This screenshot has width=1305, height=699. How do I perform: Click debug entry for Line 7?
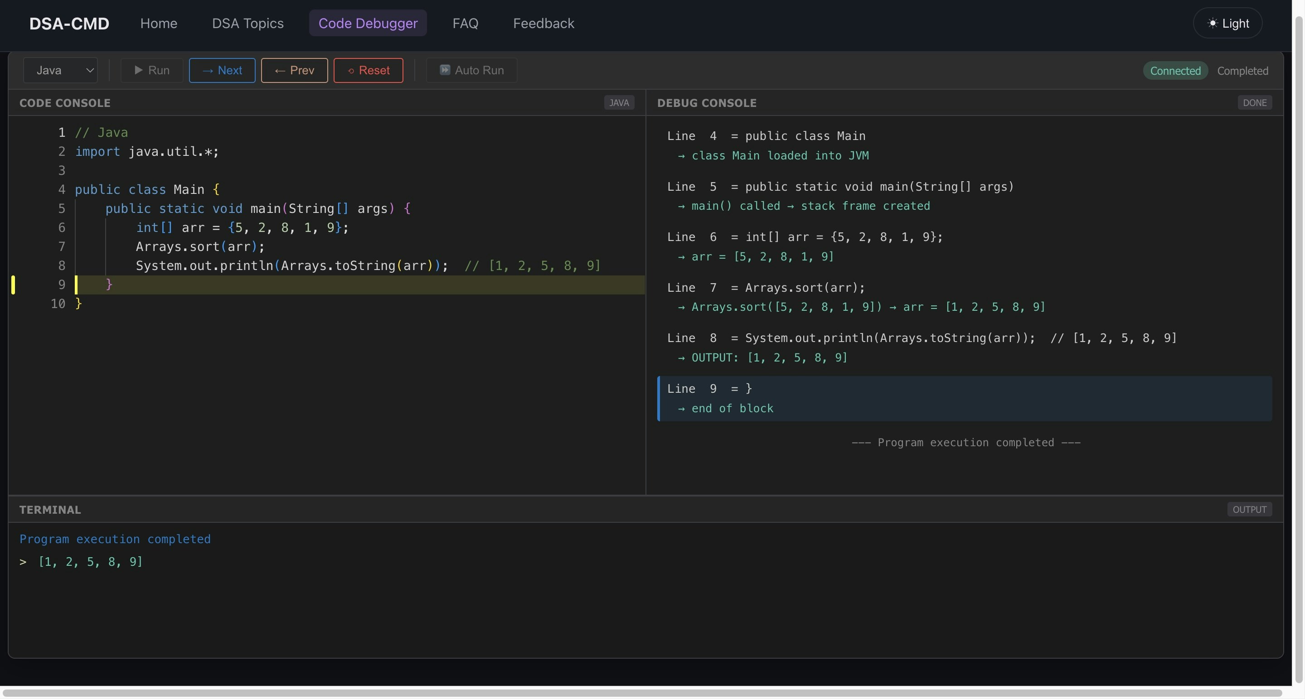point(766,288)
